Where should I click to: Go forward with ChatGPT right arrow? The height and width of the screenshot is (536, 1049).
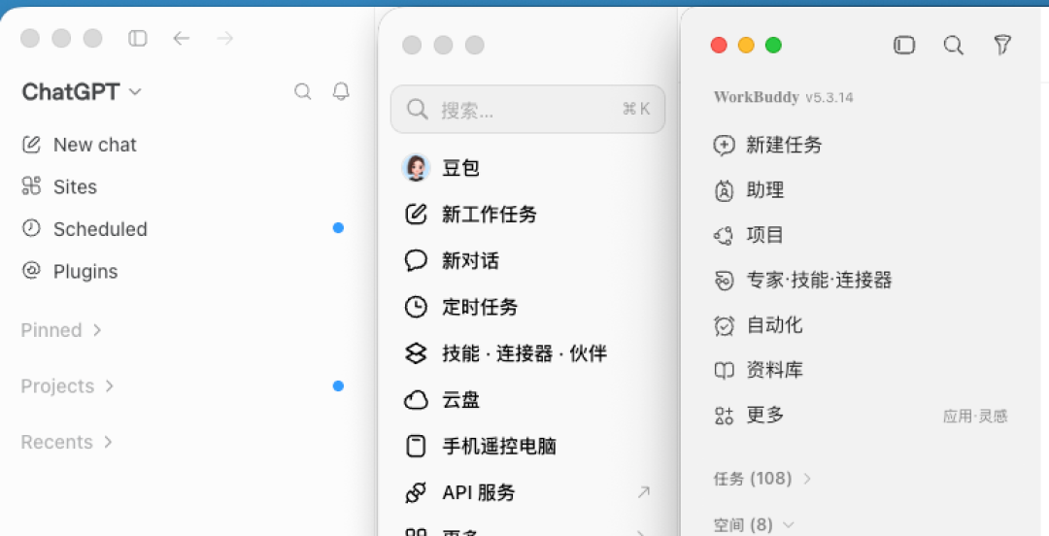[x=224, y=38]
